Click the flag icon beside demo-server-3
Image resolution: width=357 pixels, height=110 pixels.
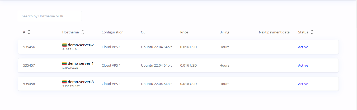coord(64,82)
